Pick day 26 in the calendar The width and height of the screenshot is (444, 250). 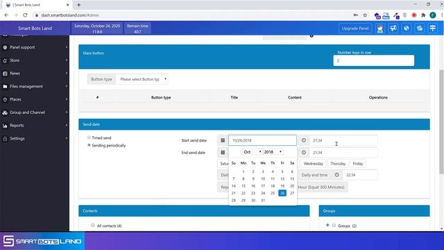pos(282,193)
